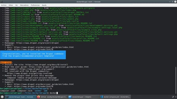Viewport: 177px width, 99px height.
Task: Click 'vendor' directory in ls output
Action: 38,91
